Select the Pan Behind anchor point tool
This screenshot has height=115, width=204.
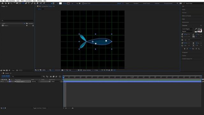click(x=20, y=3)
